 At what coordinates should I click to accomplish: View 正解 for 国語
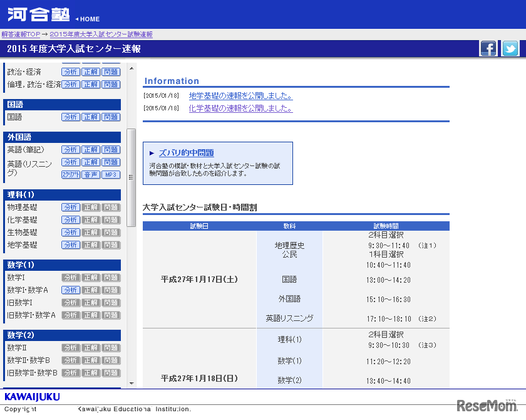[x=90, y=117]
